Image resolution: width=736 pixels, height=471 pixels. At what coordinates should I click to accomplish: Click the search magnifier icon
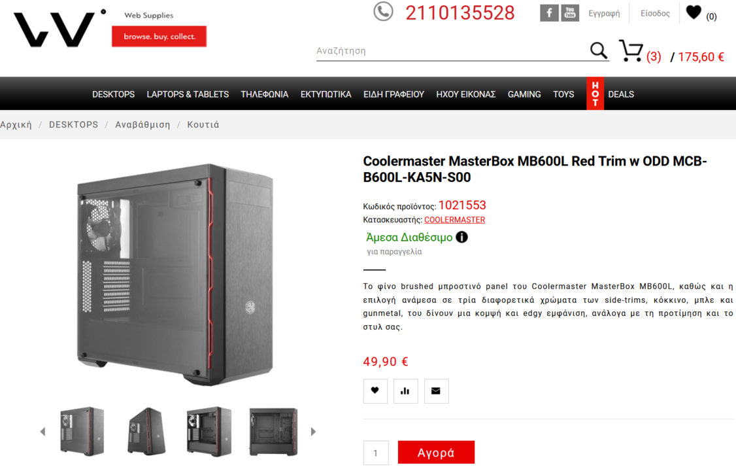[599, 50]
